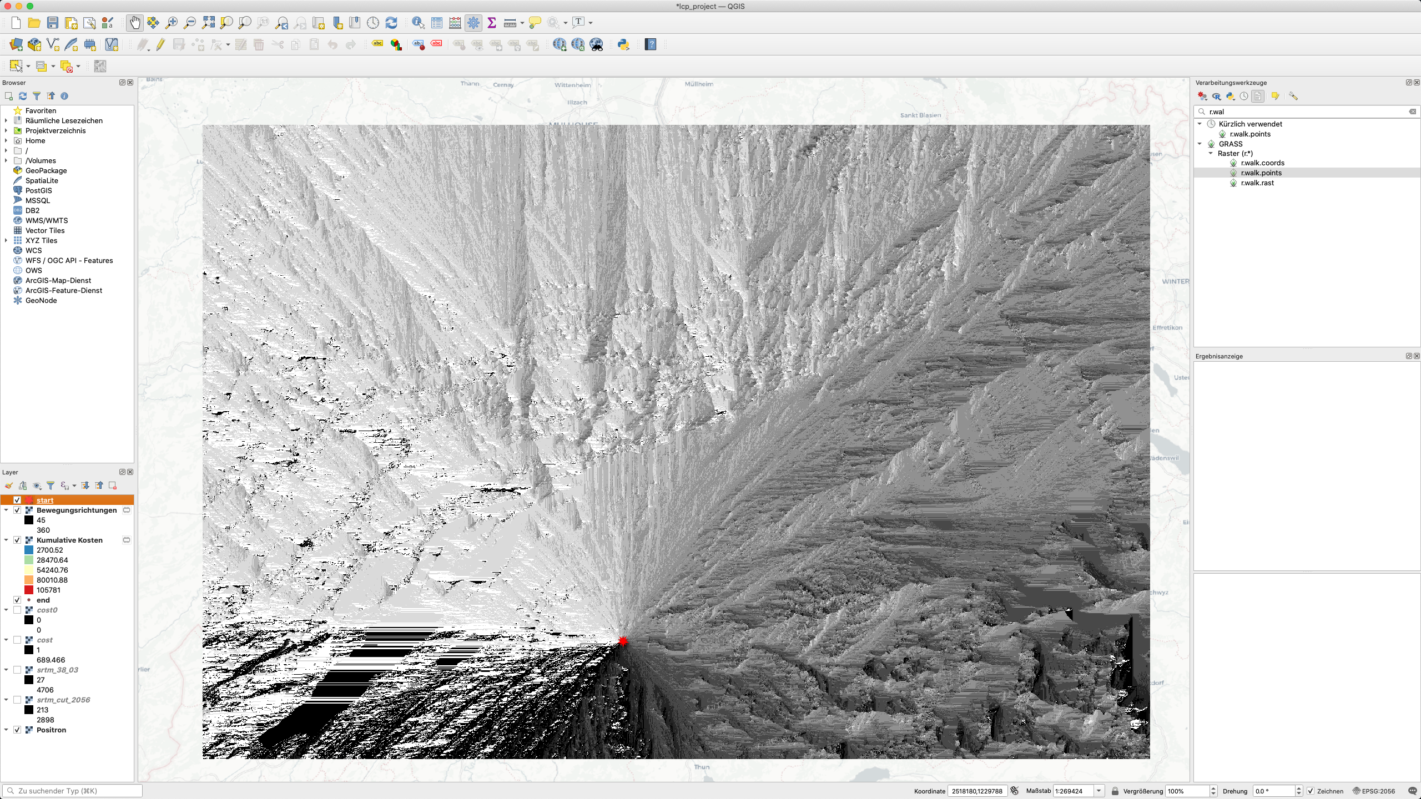The width and height of the screenshot is (1421, 799).
Task: Open the Maßstab scale dropdown
Action: pyautogui.click(x=1098, y=791)
